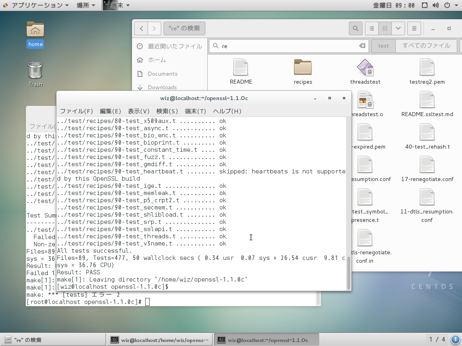
Task: Switch file manager to grid view
Action: tap(385, 28)
